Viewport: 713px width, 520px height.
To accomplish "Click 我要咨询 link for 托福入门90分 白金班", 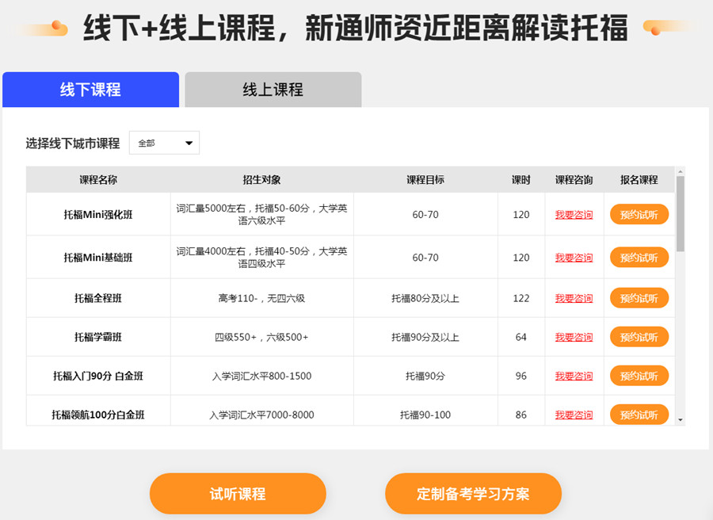I will [574, 377].
